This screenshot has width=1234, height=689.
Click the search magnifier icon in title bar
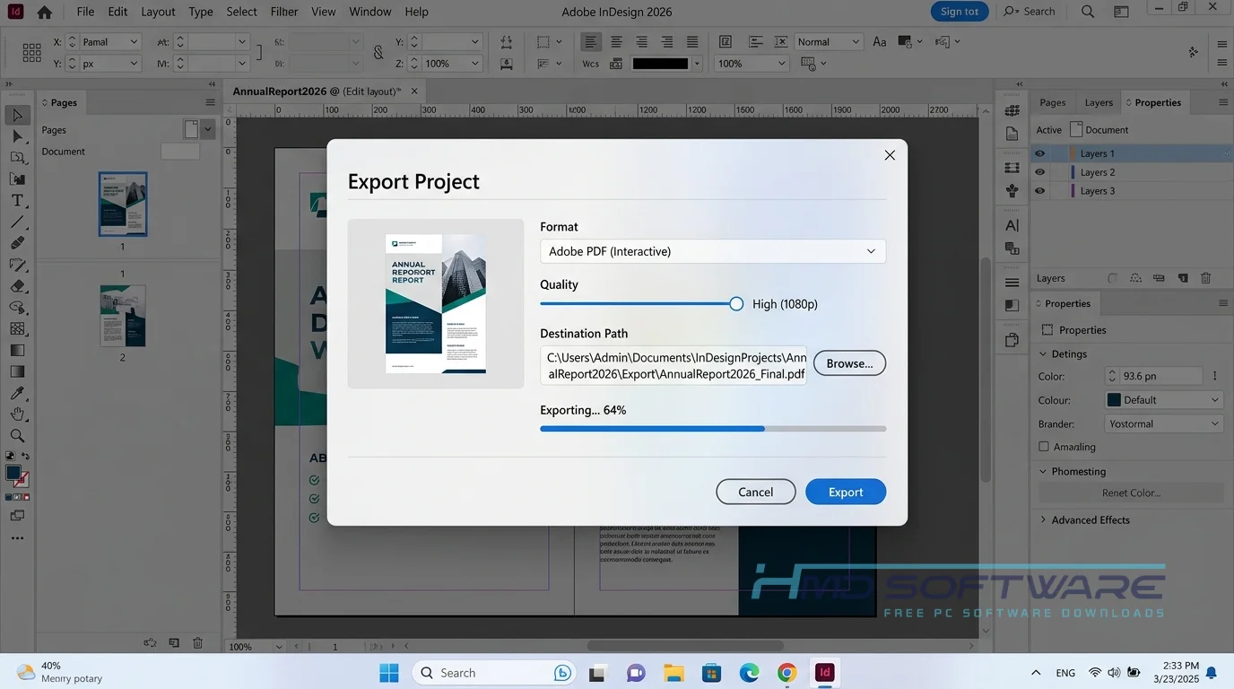(x=1088, y=12)
